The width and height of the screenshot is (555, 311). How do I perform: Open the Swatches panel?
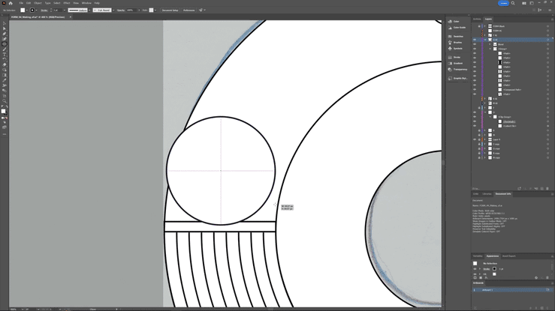457,37
